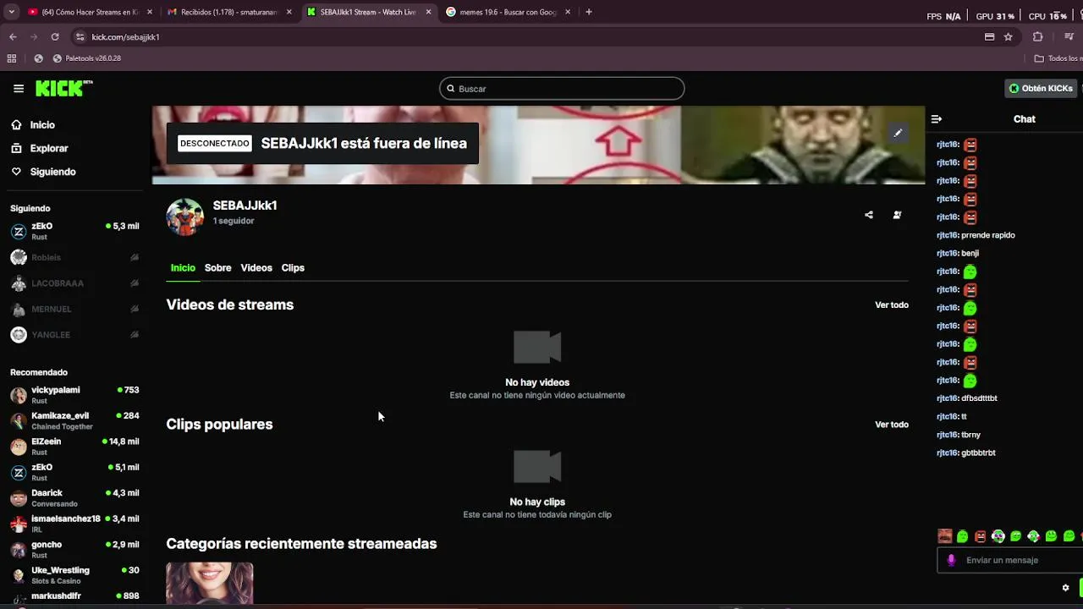Select the Inicio channel tab
Screen dimensions: 1083x609
click(183, 267)
